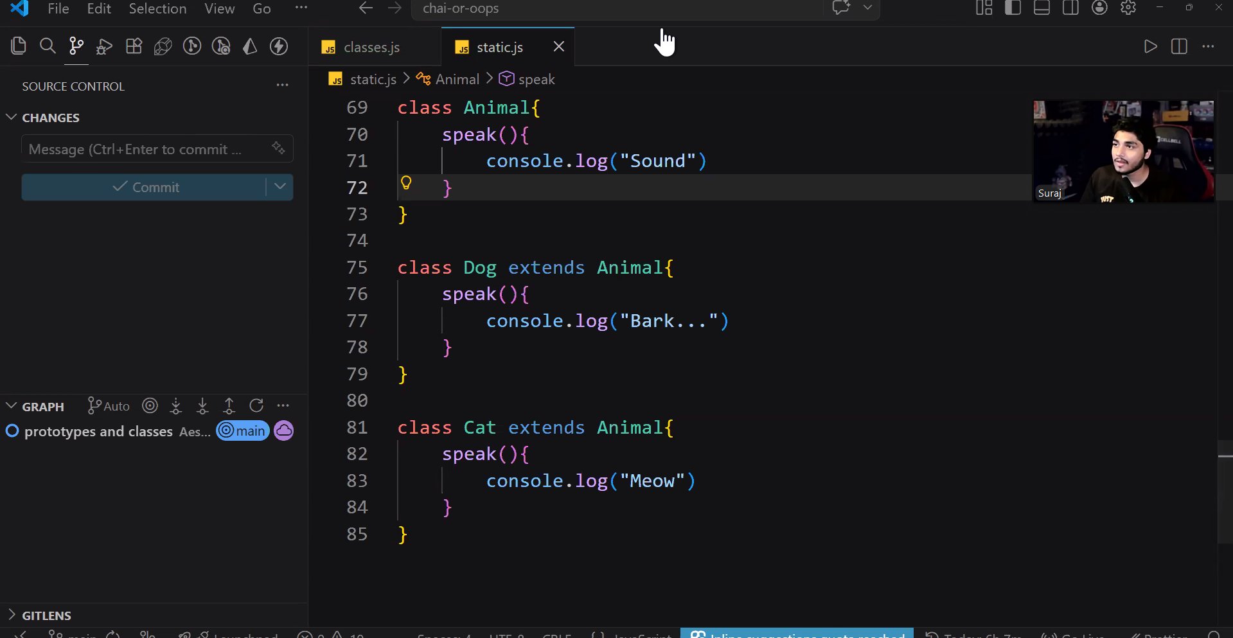Open the Commit button dropdown arrow
This screenshot has width=1233, height=638.
tap(280, 187)
